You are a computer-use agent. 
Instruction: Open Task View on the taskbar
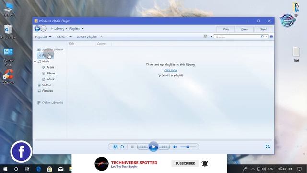27,169
